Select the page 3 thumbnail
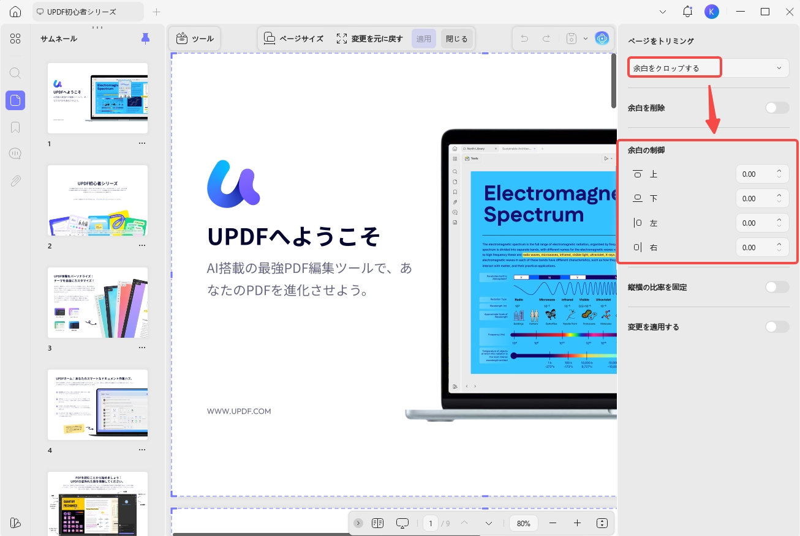Viewport: 800px width, 536px height. 98,303
